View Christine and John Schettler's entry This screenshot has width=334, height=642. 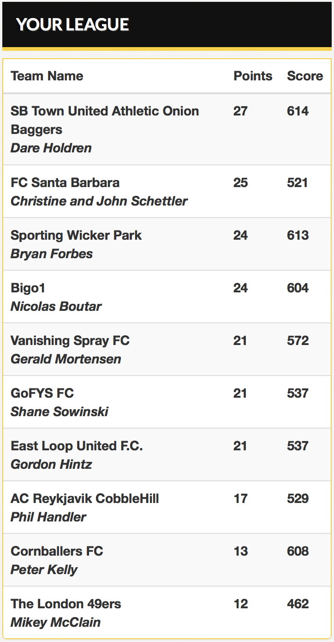[99, 201]
